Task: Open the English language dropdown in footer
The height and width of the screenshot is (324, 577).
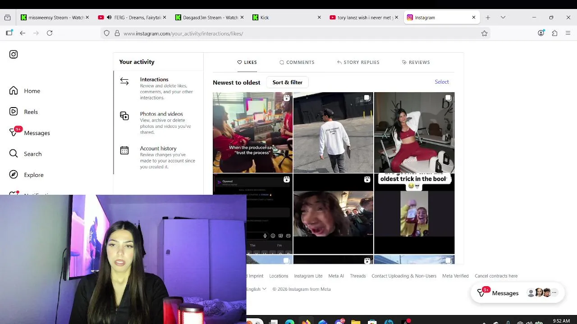Action: pyautogui.click(x=256, y=289)
